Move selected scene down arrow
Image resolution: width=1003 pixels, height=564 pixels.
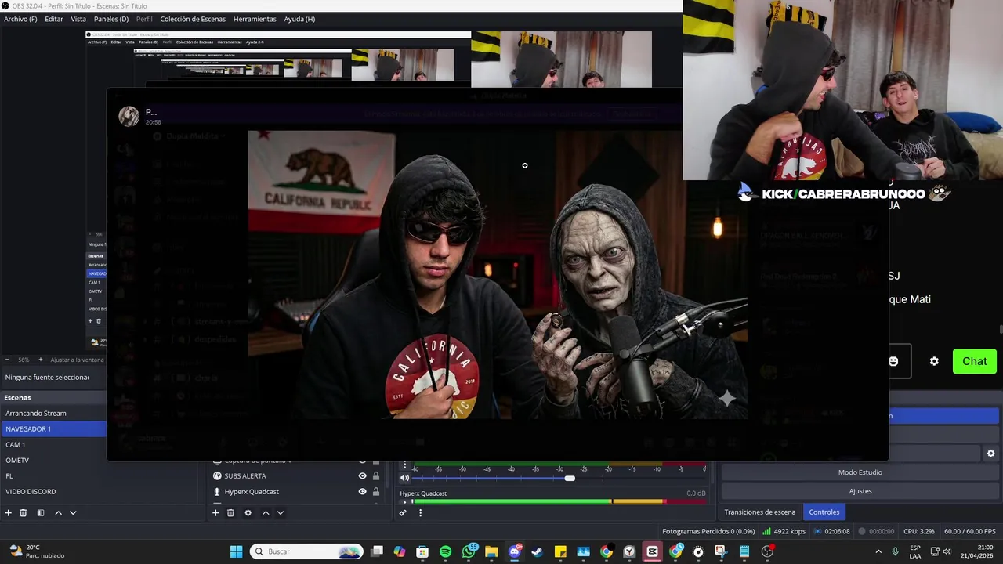click(73, 513)
